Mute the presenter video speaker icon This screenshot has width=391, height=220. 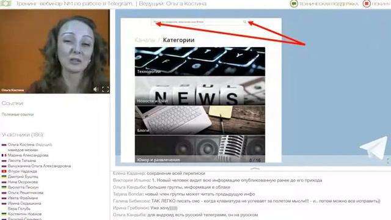tap(96, 89)
